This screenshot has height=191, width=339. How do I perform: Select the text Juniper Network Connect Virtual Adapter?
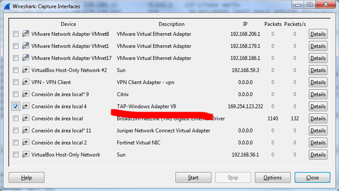click(x=163, y=131)
